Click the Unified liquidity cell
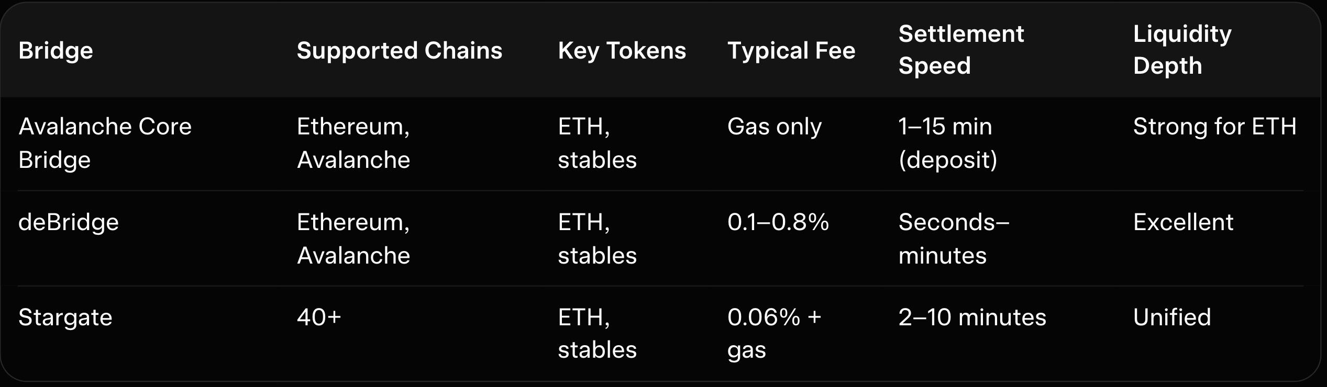This screenshot has height=387, width=1327. pos(1171,317)
